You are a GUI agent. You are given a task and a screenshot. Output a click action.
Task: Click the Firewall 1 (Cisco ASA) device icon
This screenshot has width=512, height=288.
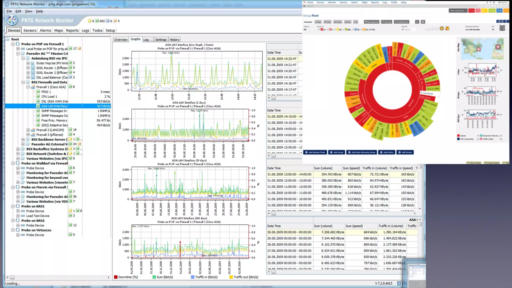point(33,87)
